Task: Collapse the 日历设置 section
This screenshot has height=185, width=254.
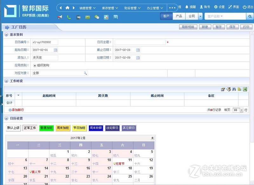Action: [x=6, y=118]
